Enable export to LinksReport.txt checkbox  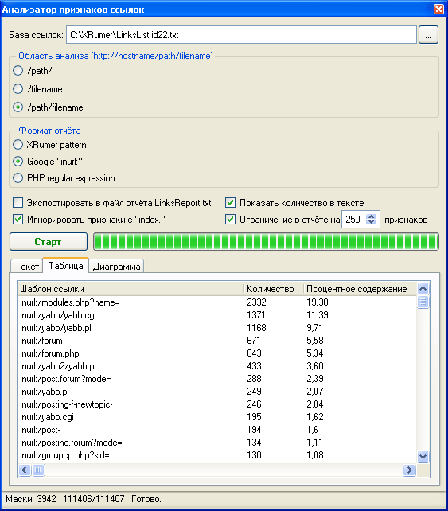coord(18,203)
